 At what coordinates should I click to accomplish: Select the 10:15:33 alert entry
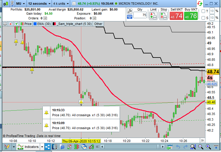coord(81,113)
